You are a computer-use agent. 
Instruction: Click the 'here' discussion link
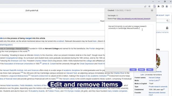click(x=95, y=41)
